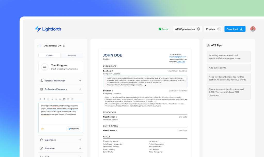Expand the Education section
Viewport: 264px width, 157px height.
(x=80, y=148)
